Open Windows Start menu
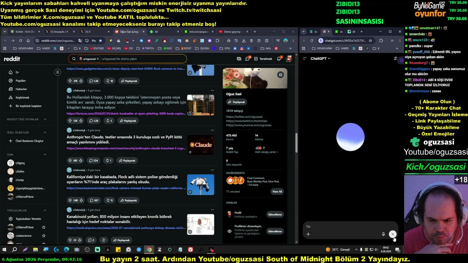 point(4,250)
